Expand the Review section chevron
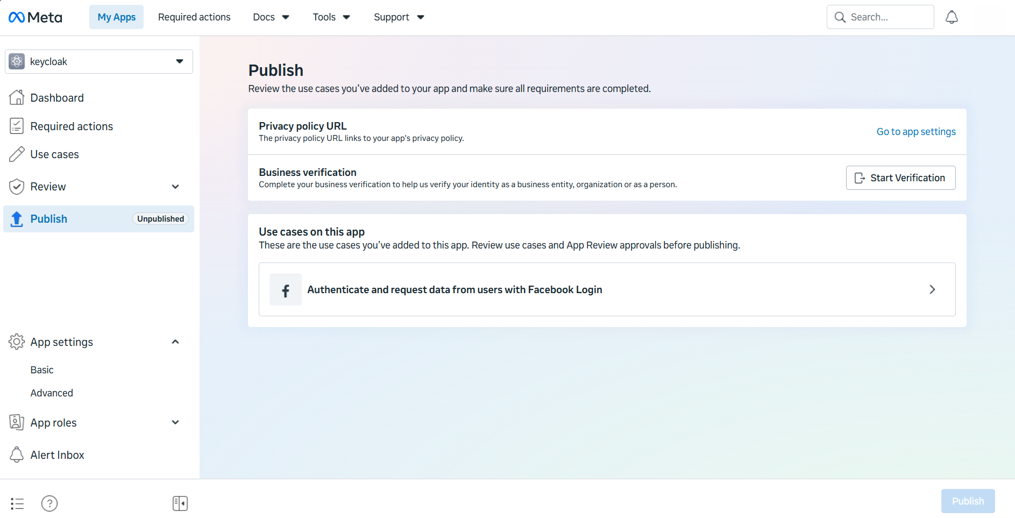This screenshot has height=518, width=1015. point(175,187)
